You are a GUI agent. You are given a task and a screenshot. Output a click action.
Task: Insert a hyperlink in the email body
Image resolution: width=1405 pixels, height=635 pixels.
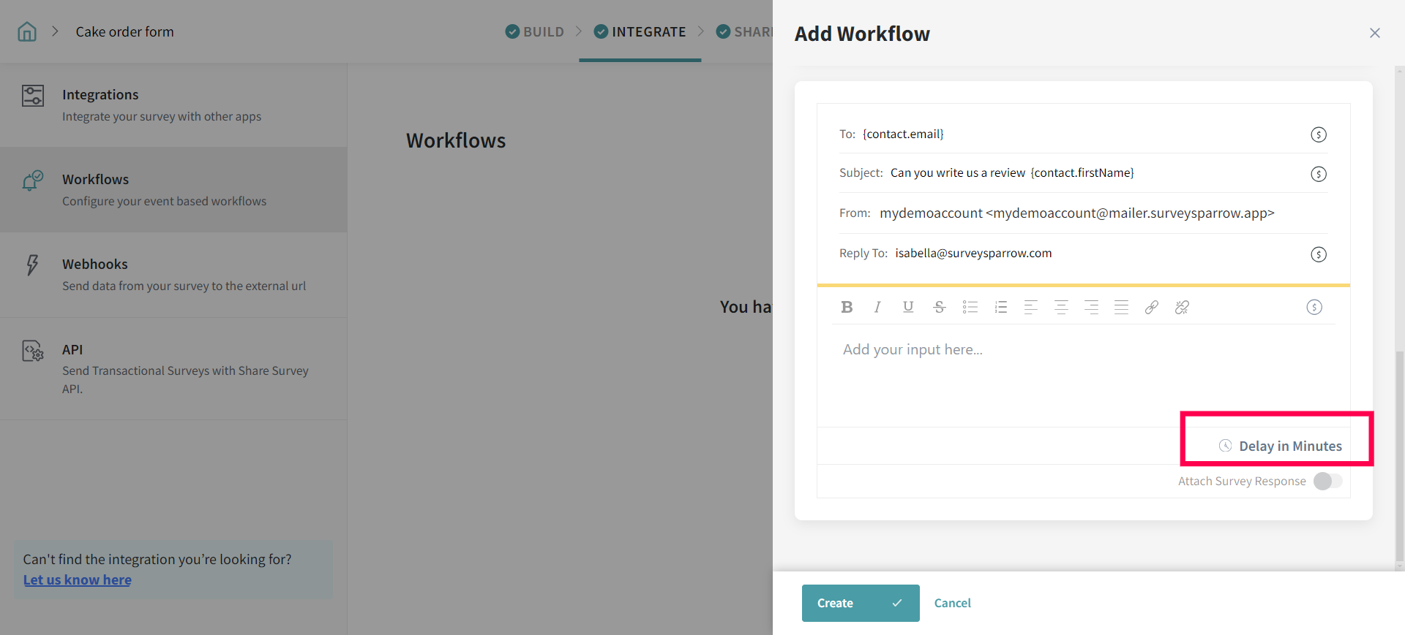click(x=1152, y=308)
